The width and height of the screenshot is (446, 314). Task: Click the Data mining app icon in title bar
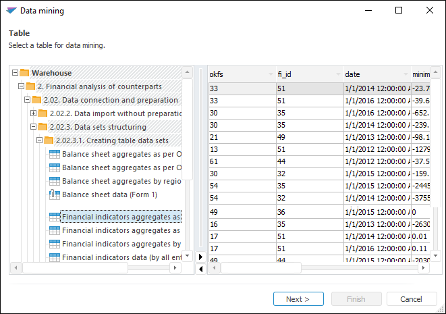pyautogui.click(x=11, y=11)
